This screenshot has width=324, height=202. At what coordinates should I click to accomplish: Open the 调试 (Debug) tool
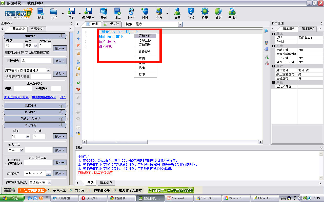point(117,12)
